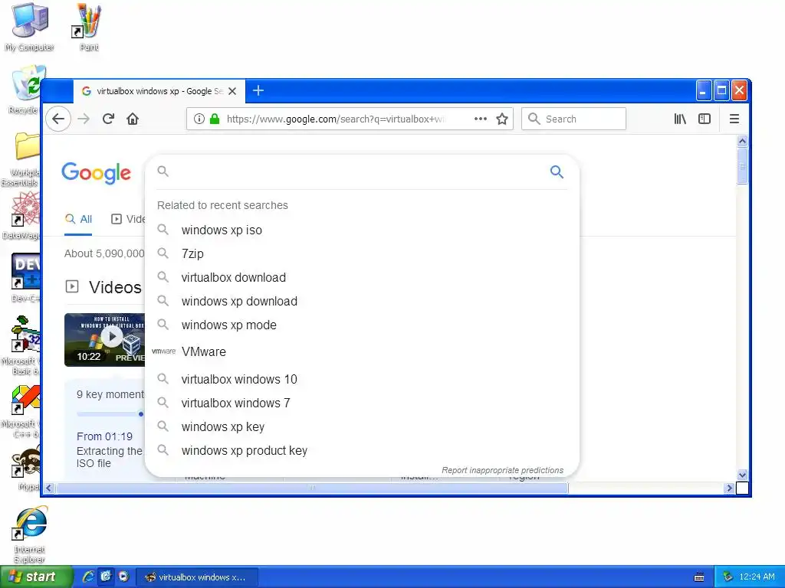
Task: Select suggestion '7zip'
Action: [362, 253]
